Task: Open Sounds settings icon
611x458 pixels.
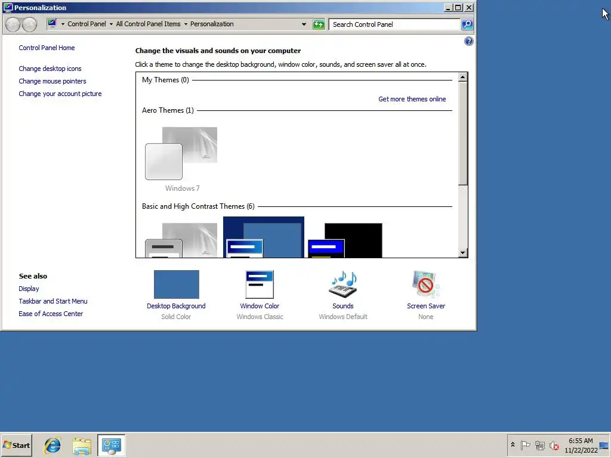Action: tap(343, 284)
